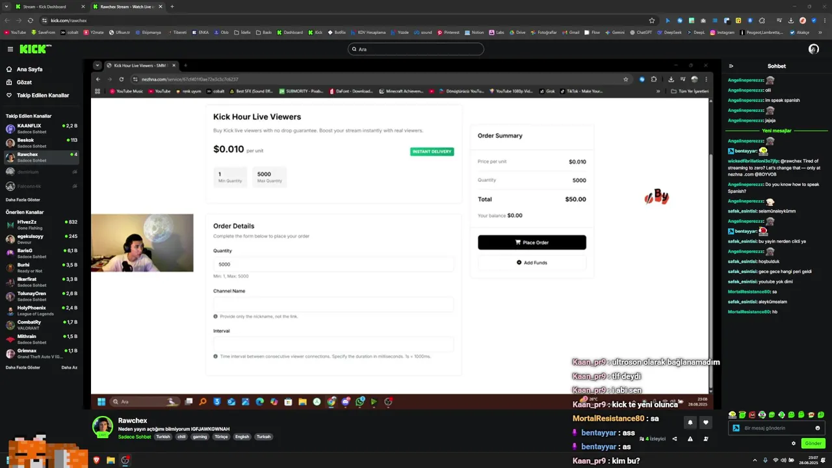
Task: Share the stream via share icon
Action: [x=675, y=439]
